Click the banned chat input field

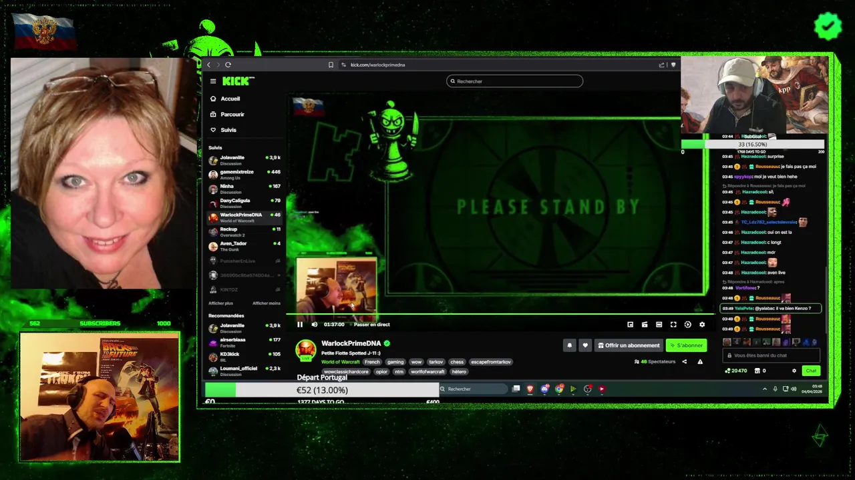pos(772,355)
